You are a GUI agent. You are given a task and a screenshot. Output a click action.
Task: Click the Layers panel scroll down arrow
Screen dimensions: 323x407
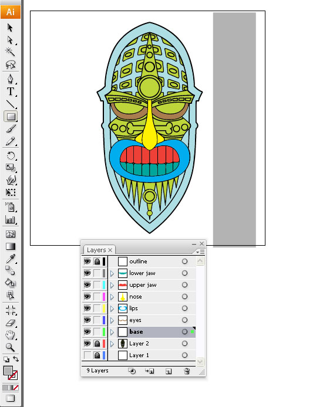tap(200, 361)
